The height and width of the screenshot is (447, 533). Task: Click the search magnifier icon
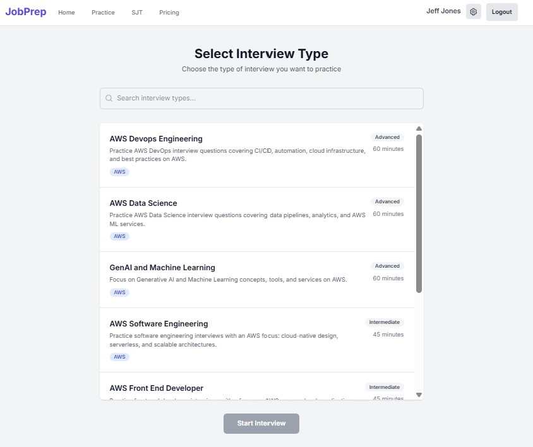tap(109, 98)
